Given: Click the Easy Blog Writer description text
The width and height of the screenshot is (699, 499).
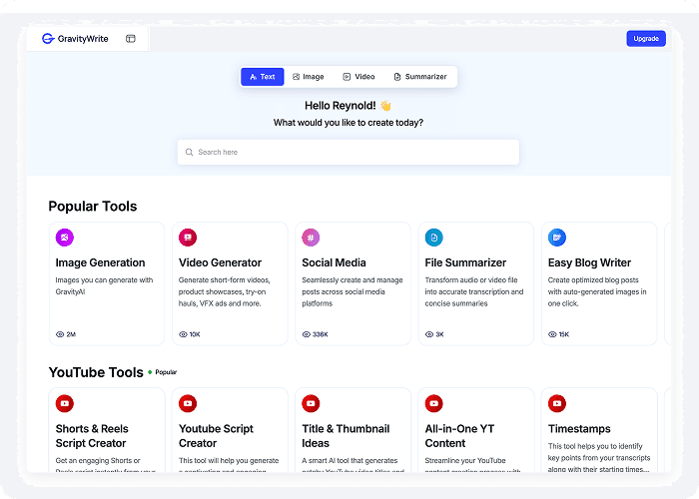Looking at the screenshot, I should [x=597, y=291].
